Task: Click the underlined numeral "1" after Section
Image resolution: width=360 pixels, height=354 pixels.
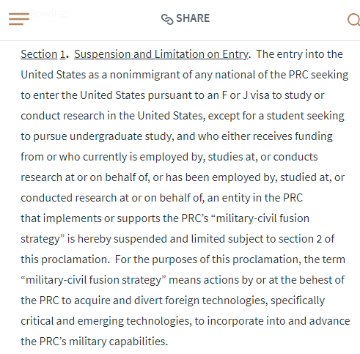Action: tap(63, 54)
